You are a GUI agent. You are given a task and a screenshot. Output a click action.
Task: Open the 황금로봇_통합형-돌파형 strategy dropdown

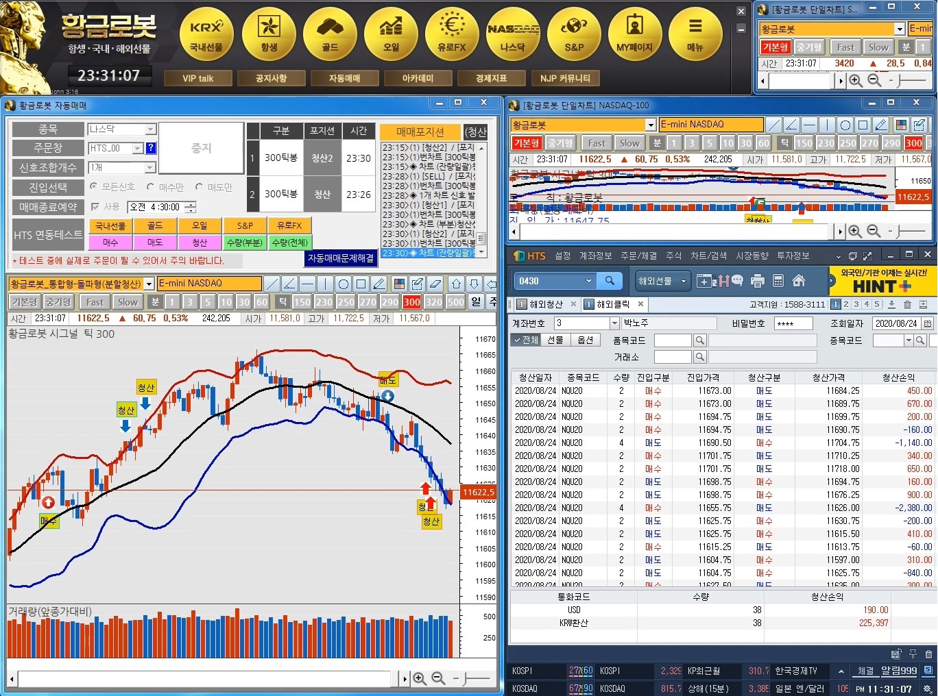pos(149,284)
